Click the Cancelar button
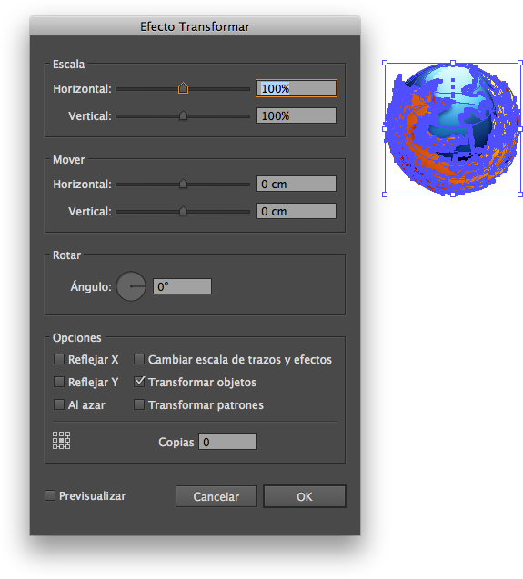The width and height of the screenshot is (523, 579). (x=216, y=496)
